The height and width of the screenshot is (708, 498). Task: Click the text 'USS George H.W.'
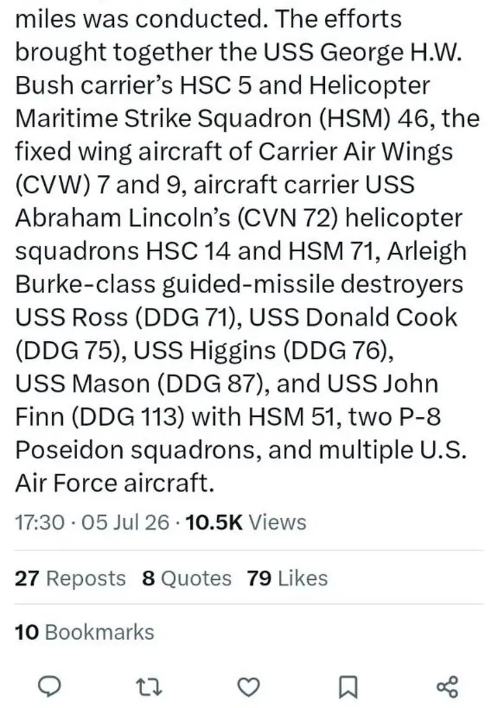tap(364, 52)
